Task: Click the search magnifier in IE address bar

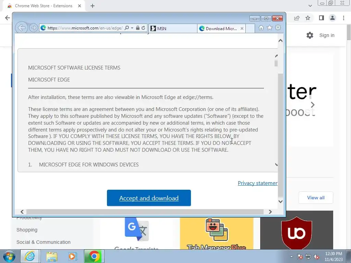Action: 127,28
